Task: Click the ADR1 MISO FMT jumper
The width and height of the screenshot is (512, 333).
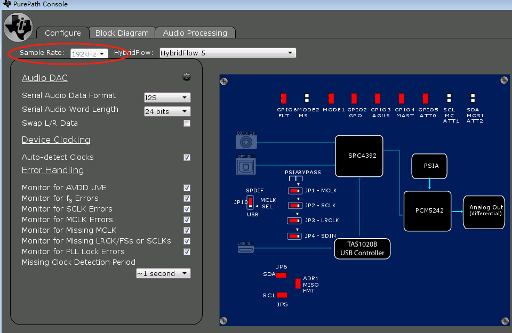Action: click(x=298, y=283)
